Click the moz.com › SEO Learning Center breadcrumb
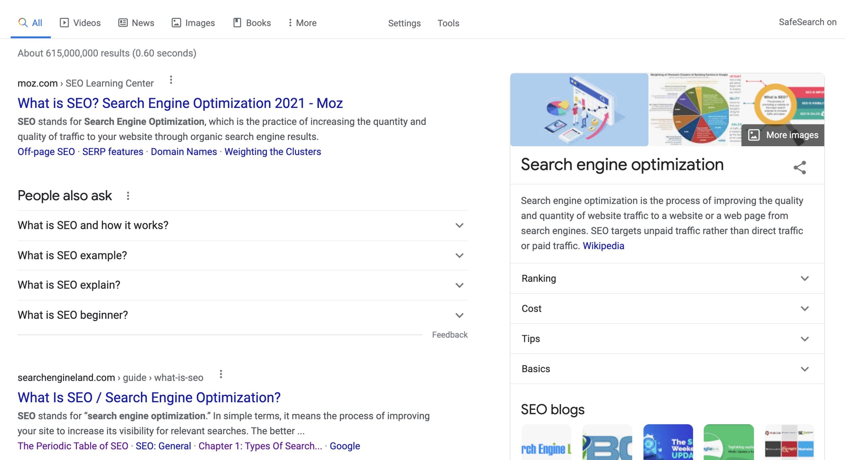Viewport: 845px width, 460px height. (85, 83)
